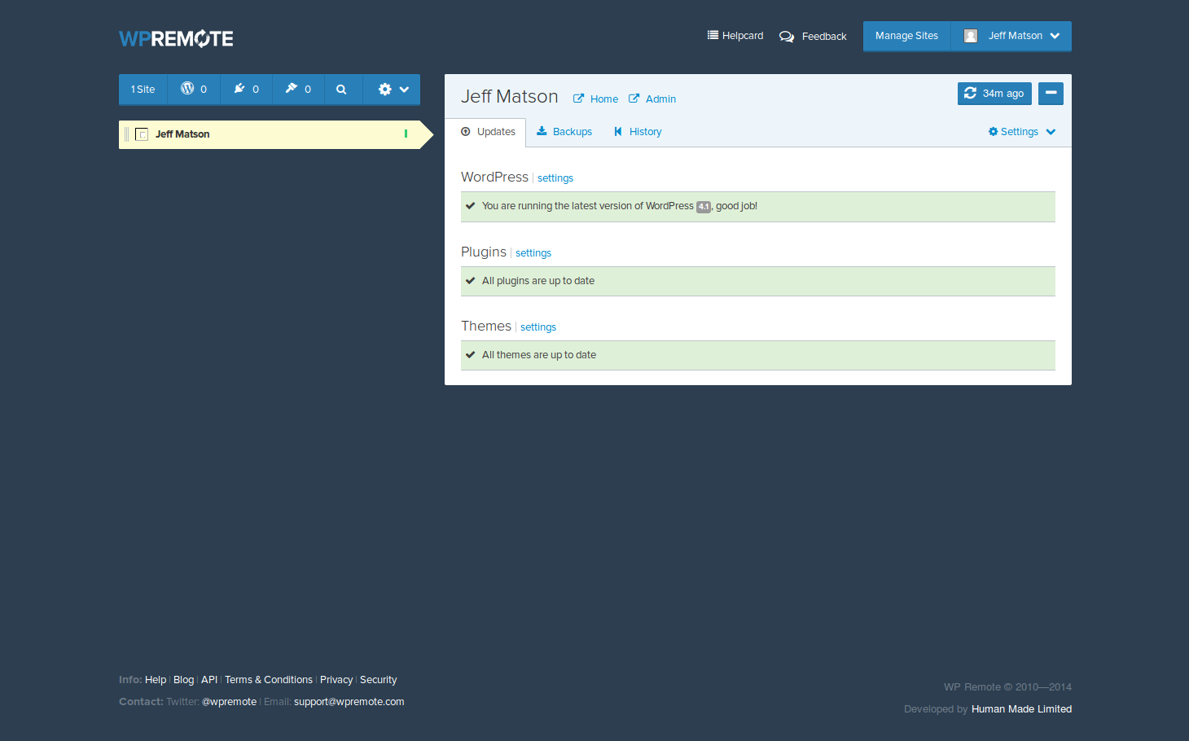
Task: Click the 'All plugins are up to date' message
Action: tap(538, 281)
